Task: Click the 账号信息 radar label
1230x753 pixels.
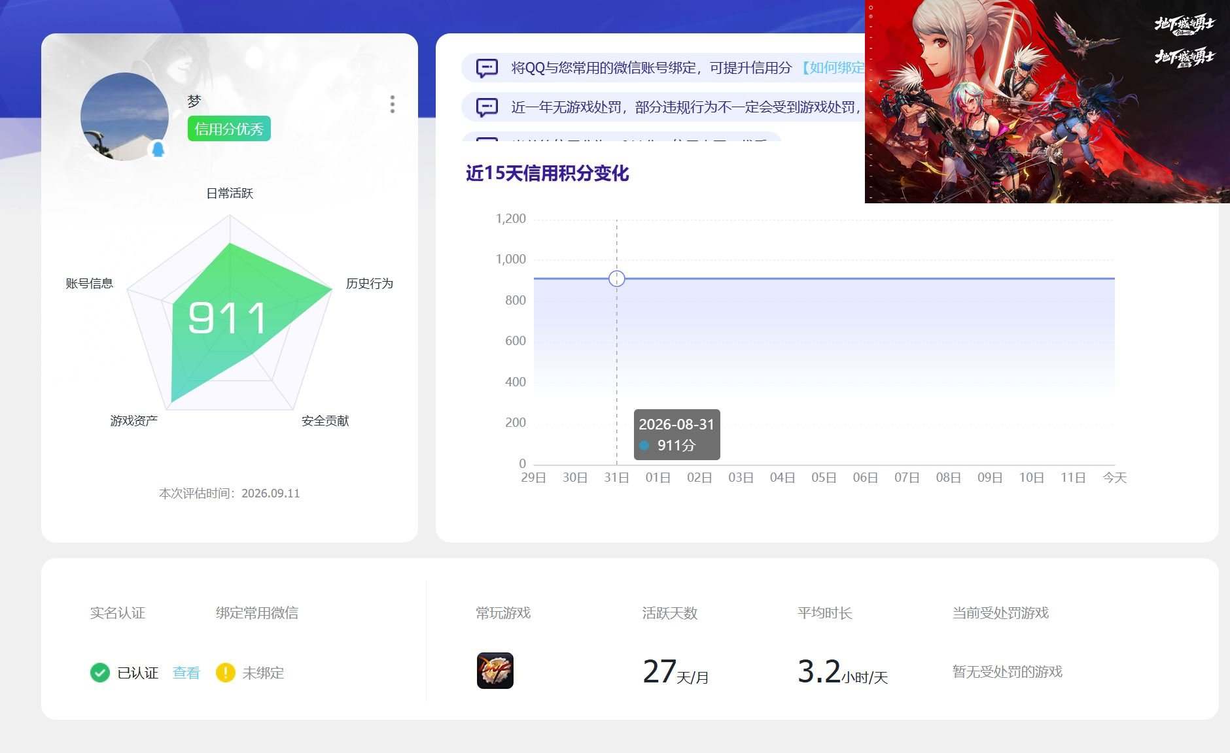Action: tap(90, 283)
